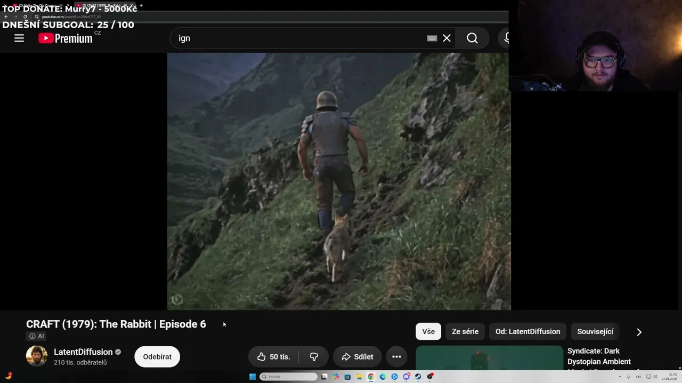Open Google Chrome from taskbar
Viewport: 682px width, 383px height.
(371, 377)
